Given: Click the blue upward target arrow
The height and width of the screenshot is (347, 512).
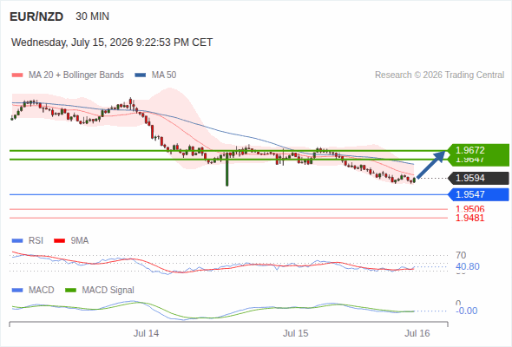Looking at the screenshot, I should coord(431,164).
